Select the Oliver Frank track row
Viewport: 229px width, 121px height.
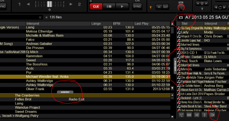(x=85, y=89)
